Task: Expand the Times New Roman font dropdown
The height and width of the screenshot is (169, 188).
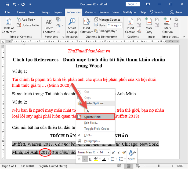Action: pyautogui.click(x=97, y=152)
